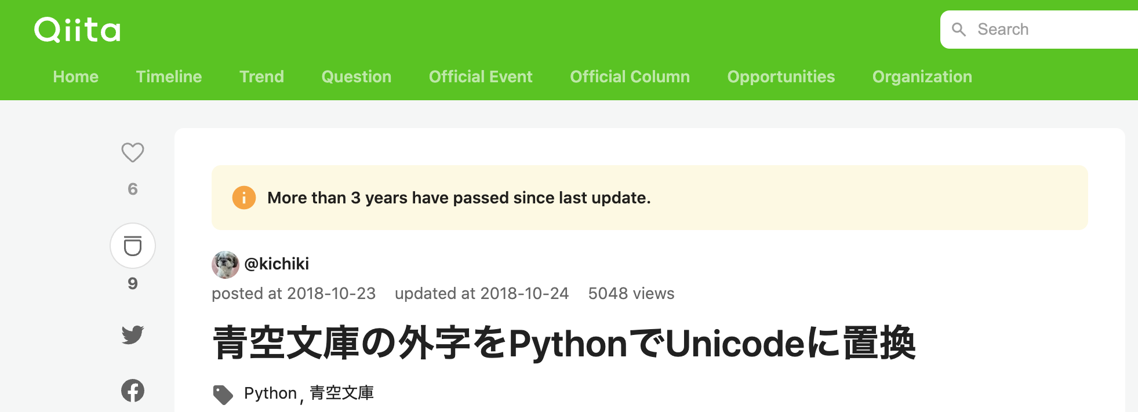Viewport: 1138px width, 412px height.
Task: Click the 5048 views text
Action: tap(631, 294)
